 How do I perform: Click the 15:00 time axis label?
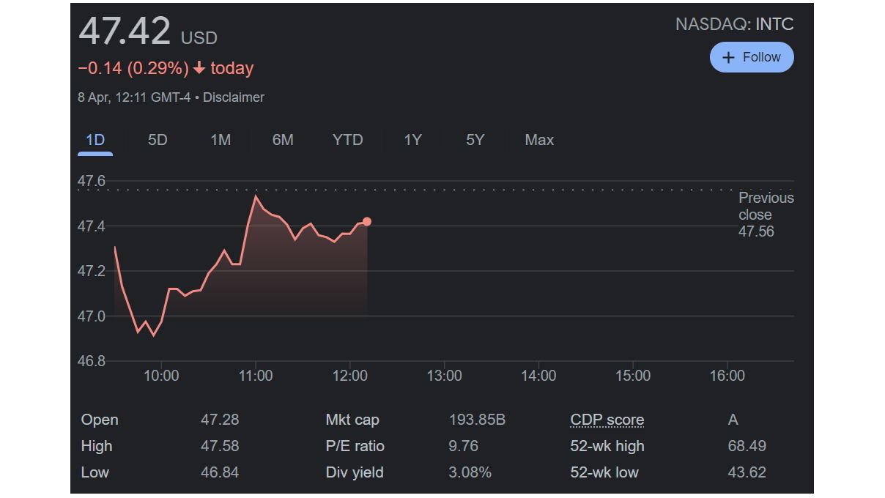point(632,376)
